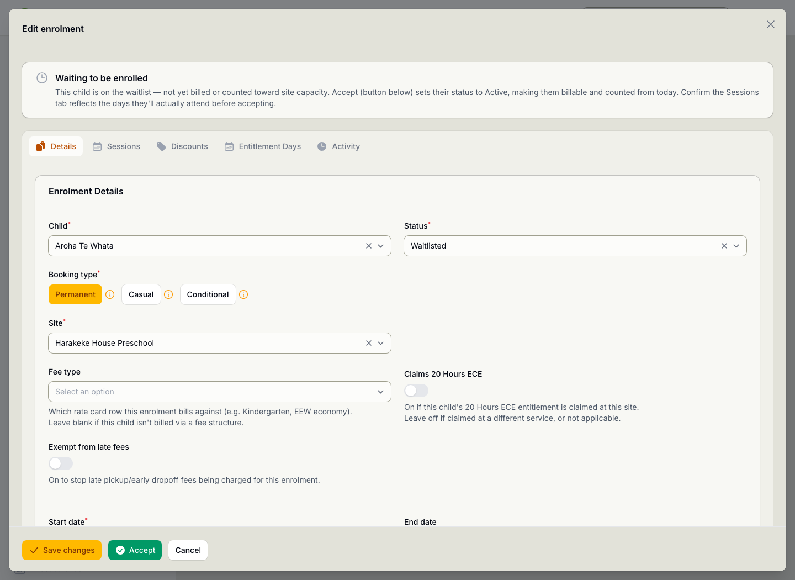Cancel the enrolment edit
Image resolution: width=795 pixels, height=580 pixels.
(x=188, y=550)
